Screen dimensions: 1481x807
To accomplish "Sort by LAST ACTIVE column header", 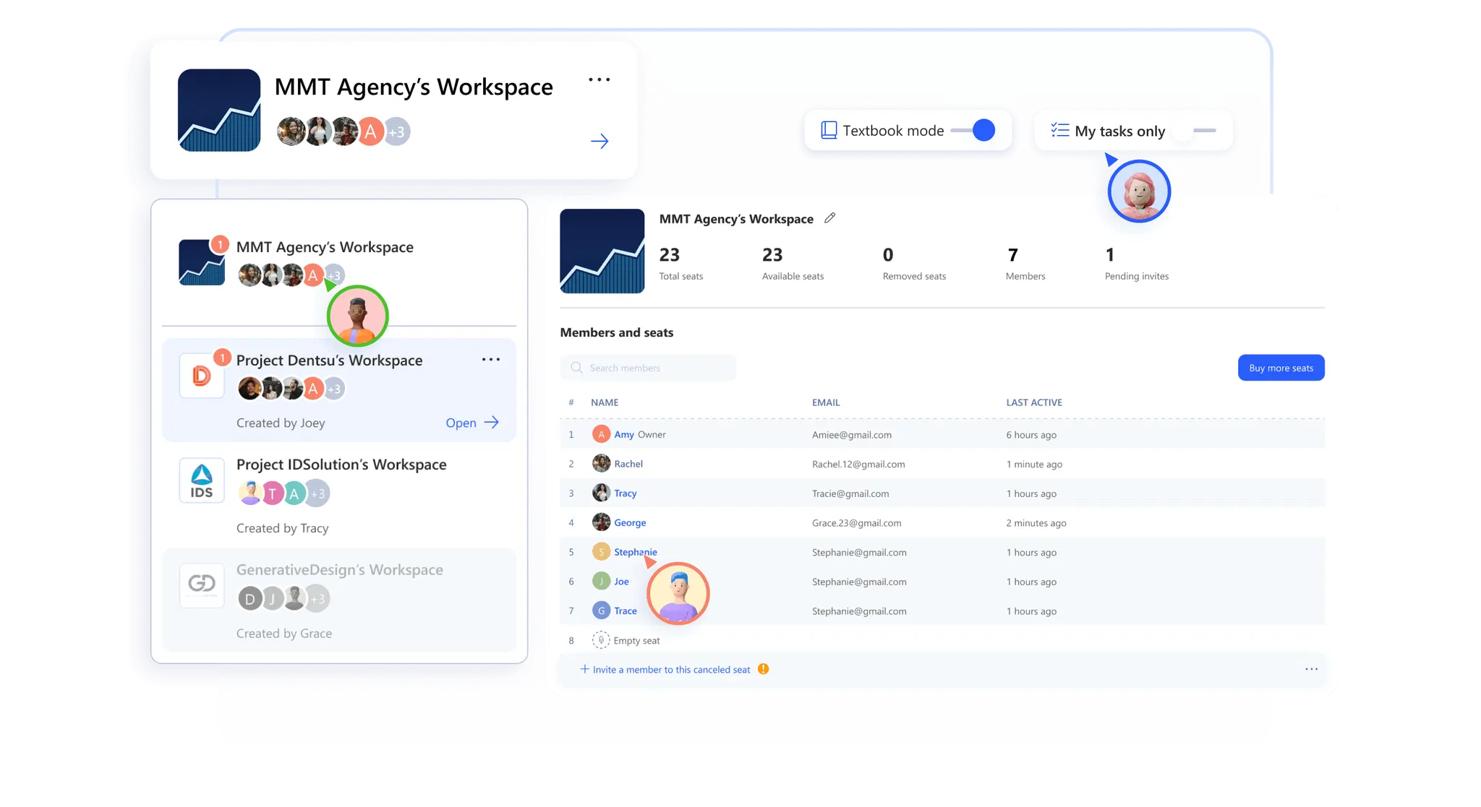I will tap(1033, 402).
